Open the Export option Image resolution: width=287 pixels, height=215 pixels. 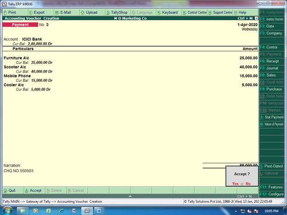coord(41,12)
